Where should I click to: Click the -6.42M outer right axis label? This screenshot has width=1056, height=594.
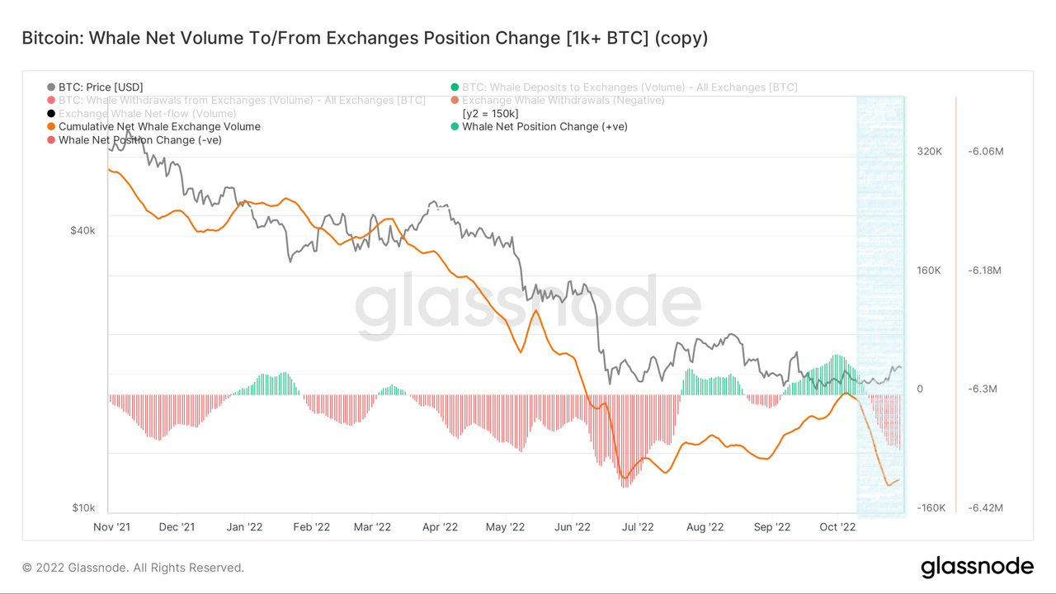click(979, 507)
